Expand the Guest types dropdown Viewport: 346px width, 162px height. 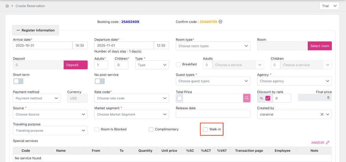click(x=213, y=81)
